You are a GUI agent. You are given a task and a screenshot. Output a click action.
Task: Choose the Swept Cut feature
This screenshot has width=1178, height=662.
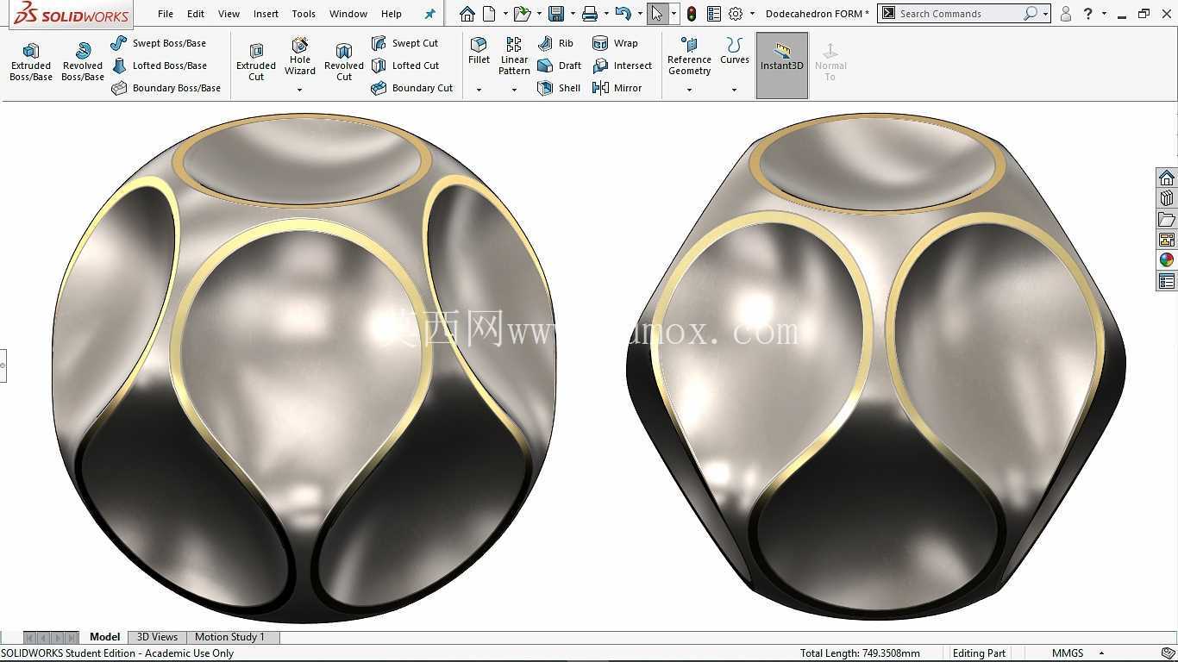point(404,43)
